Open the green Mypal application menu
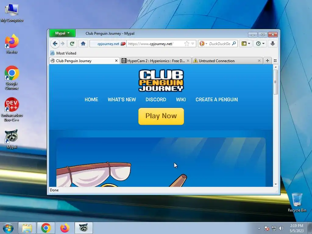The image size is (312, 234). pyautogui.click(x=62, y=33)
